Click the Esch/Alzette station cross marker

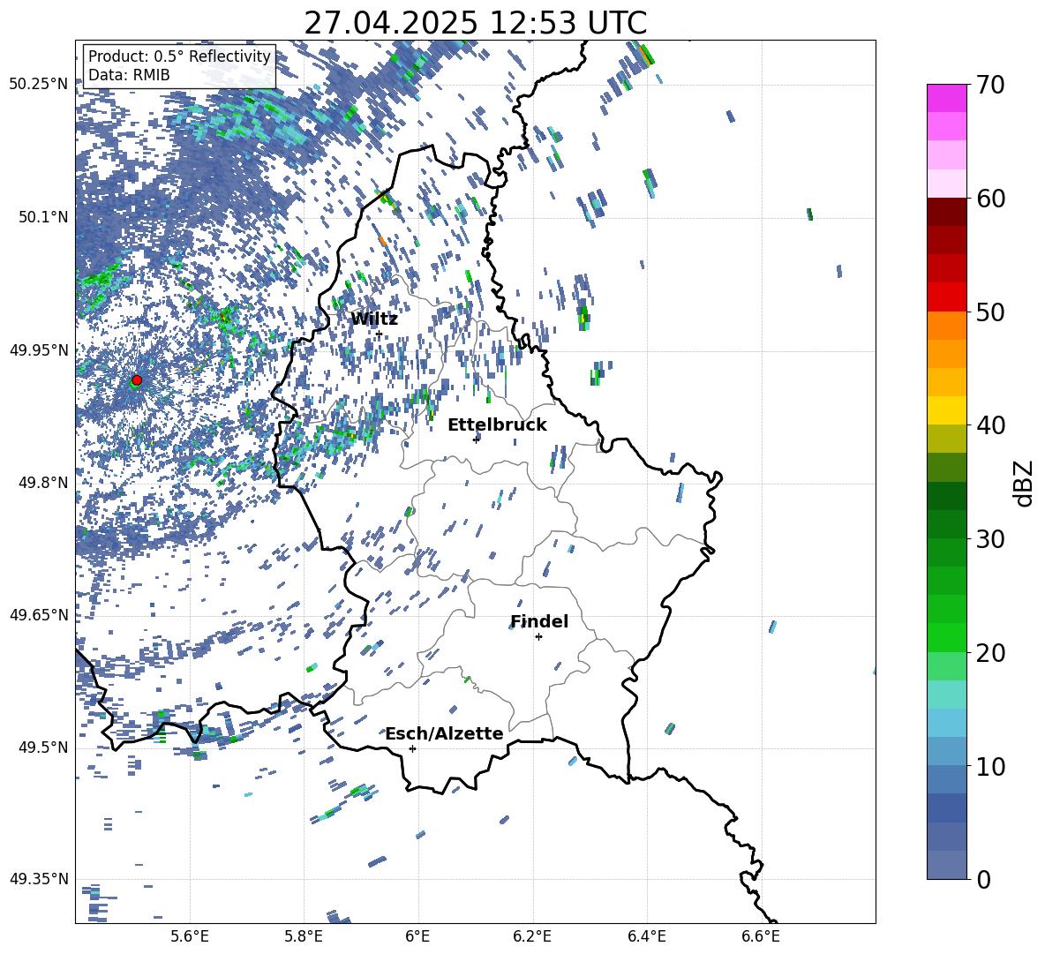(412, 748)
